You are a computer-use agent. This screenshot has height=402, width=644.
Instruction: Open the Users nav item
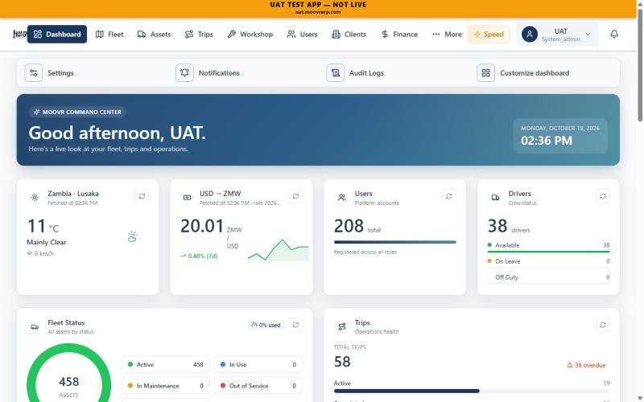pyautogui.click(x=303, y=34)
